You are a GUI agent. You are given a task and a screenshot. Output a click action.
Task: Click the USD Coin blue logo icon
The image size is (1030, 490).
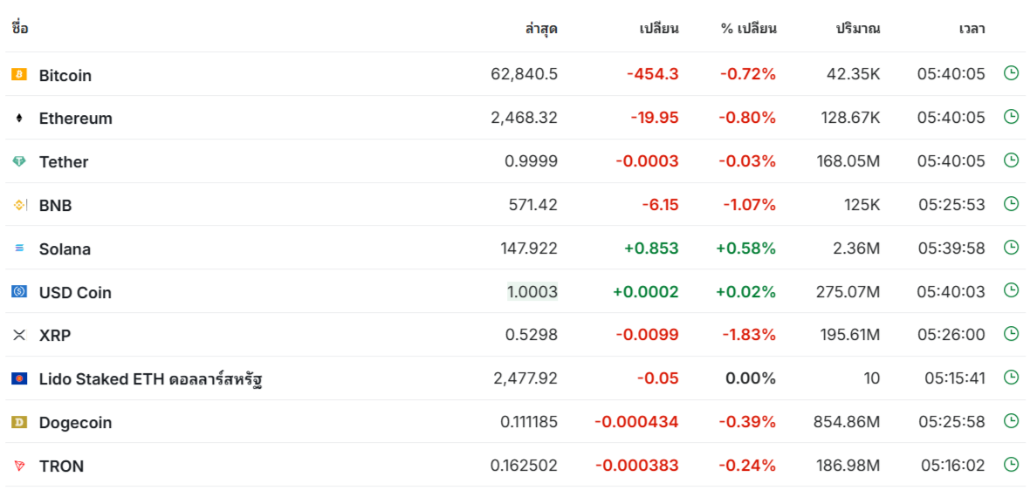[19, 292]
